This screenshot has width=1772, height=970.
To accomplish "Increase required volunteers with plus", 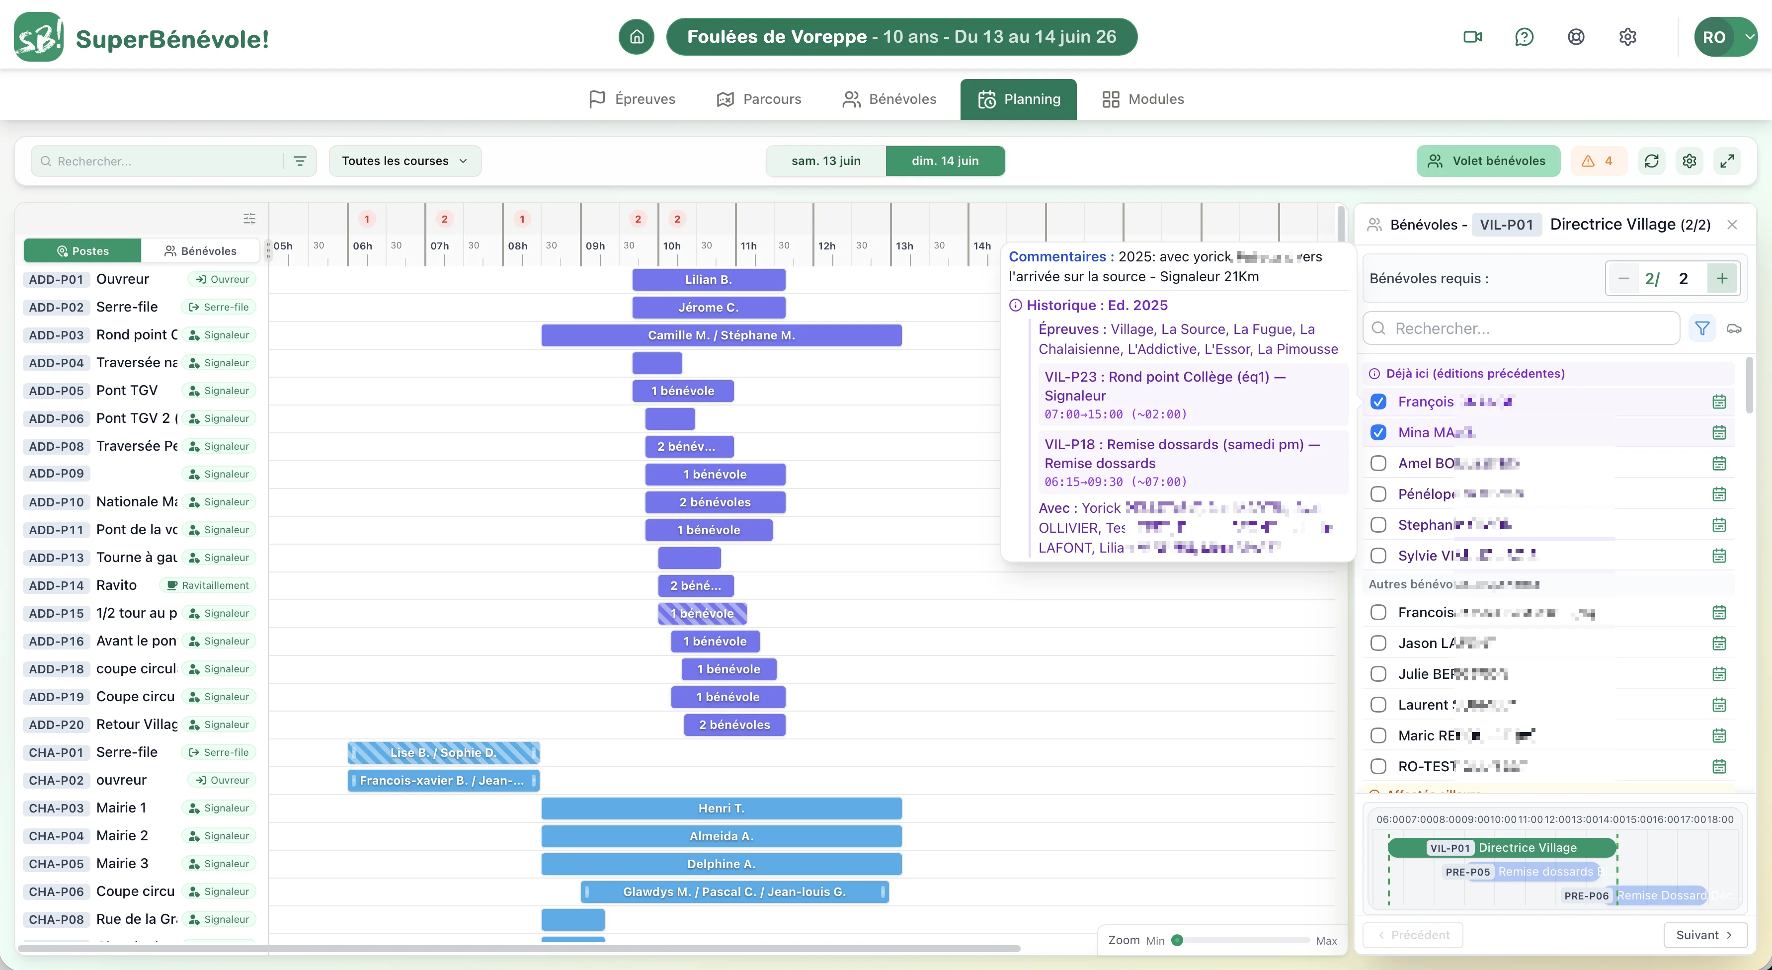I will 1721,279.
